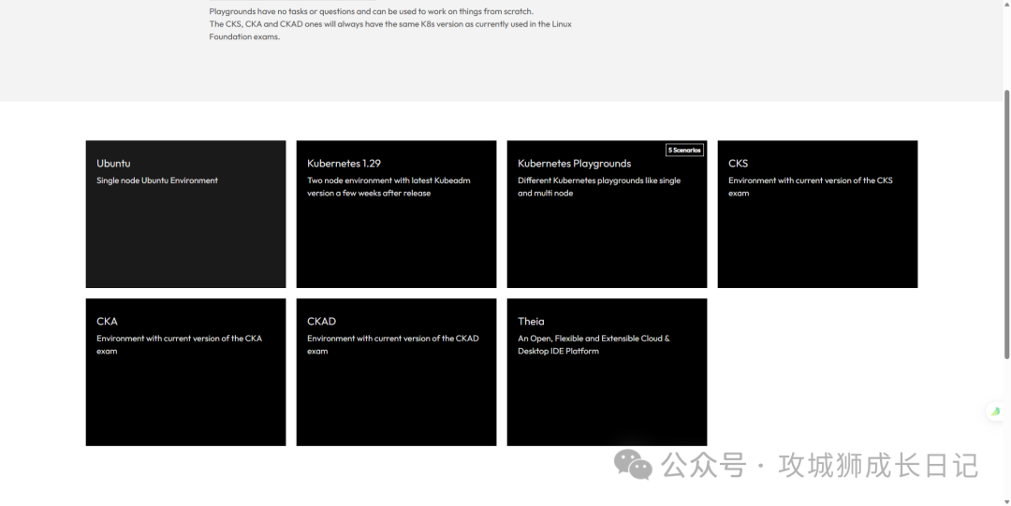
Task: Select the Kubernetes 1.29 card title
Action: pos(344,164)
